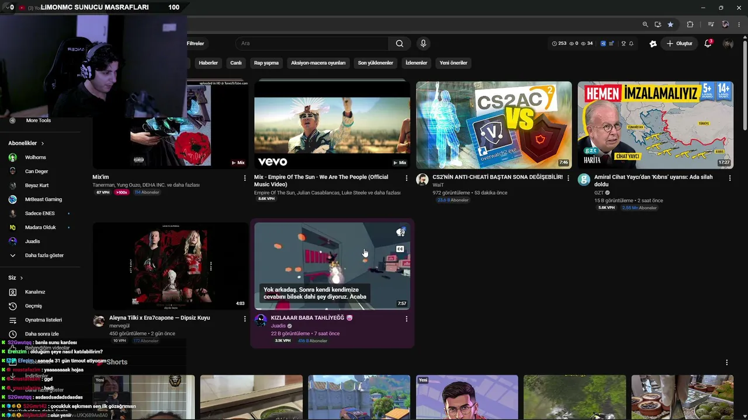Click the browser zoom magnifier icon
Viewport: 748px width, 420px height.
pos(645,24)
